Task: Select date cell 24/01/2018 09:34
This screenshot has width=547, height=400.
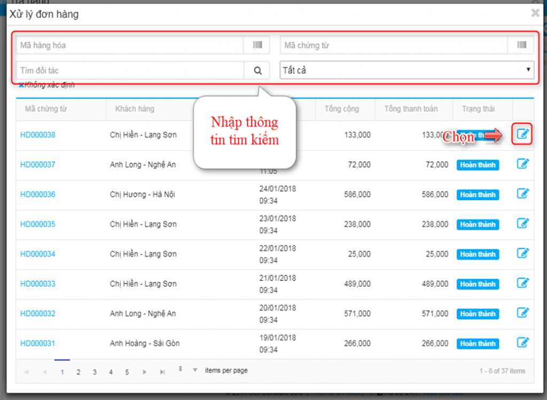Action: [x=277, y=194]
